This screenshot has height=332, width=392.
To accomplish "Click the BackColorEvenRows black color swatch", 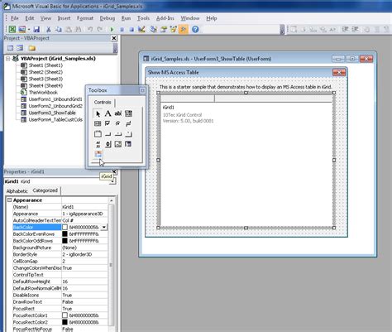I will (65, 234).
